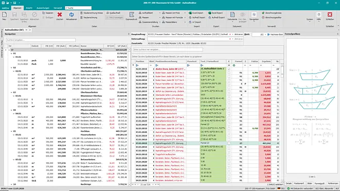Screen dimensions: 340x191
Task: Collapse tree node 01 Baustelleneinrichtung
Action: coord(11,54)
